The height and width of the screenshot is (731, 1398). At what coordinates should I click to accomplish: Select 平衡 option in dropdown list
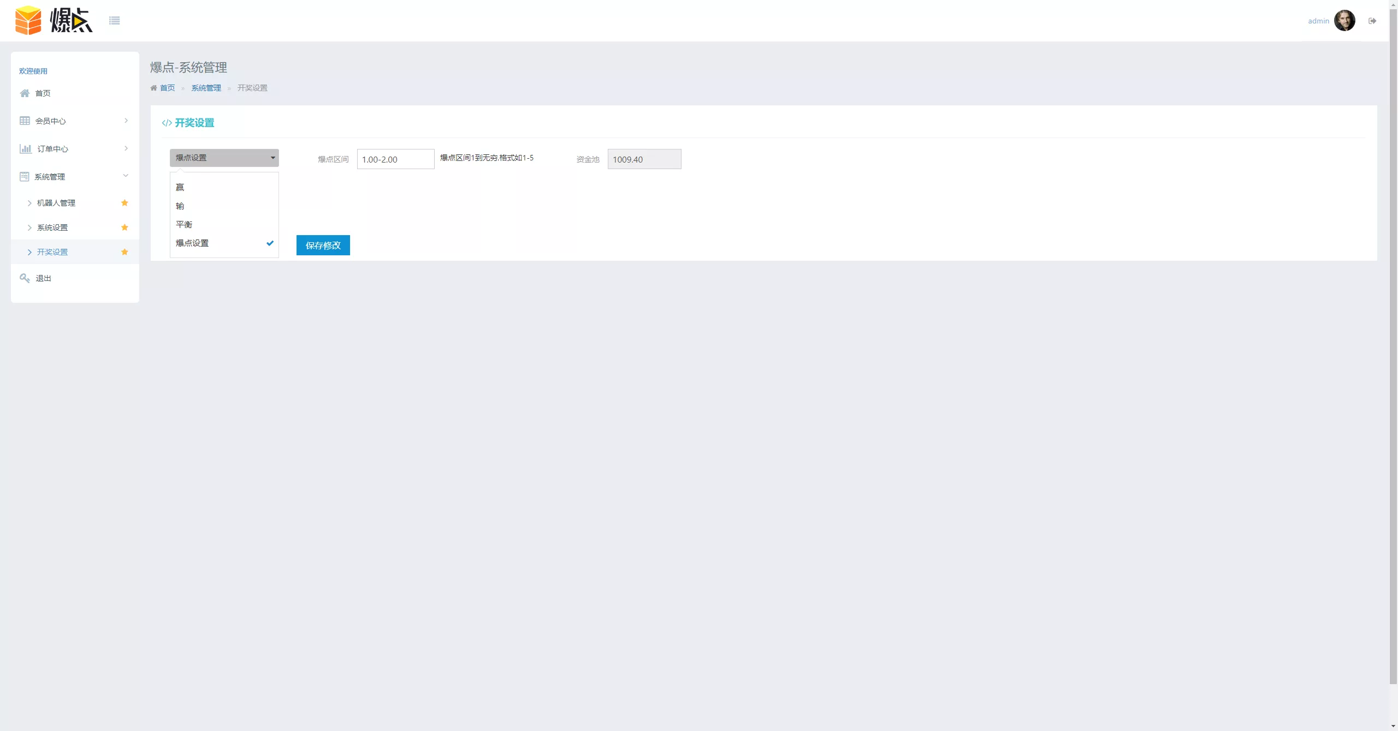pyautogui.click(x=184, y=224)
